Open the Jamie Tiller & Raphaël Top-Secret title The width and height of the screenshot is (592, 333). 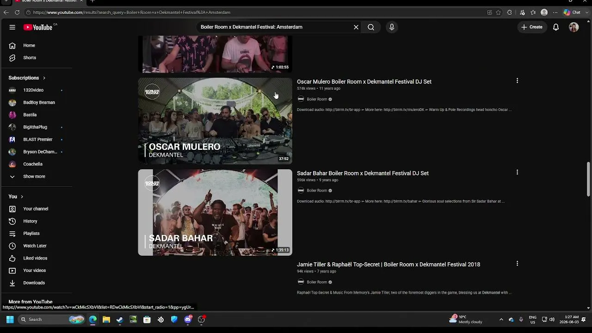(388, 265)
